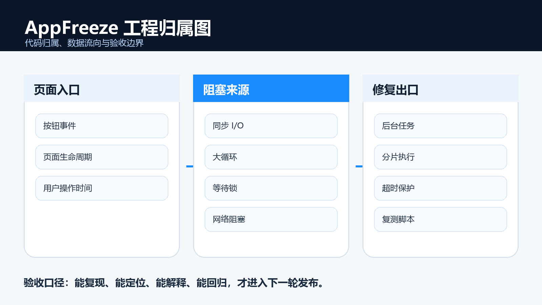Click the 阻塞来源 blue header
The width and height of the screenshot is (542, 305).
click(271, 88)
